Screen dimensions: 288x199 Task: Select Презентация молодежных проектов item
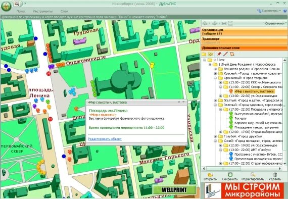pyautogui.click(x=258, y=159)
